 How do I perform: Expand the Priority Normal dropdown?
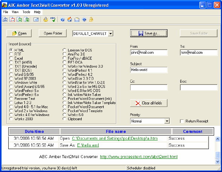pos(167,121)
